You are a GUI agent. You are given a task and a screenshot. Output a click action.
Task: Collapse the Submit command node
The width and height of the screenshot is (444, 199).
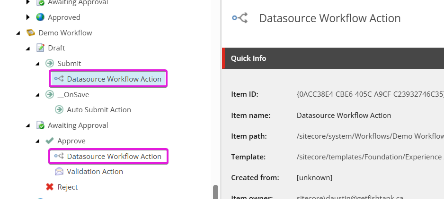(37, 64)
